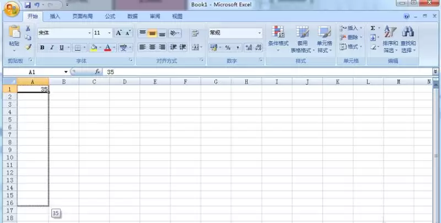The height and width of the screenshot is (223, 441).
Task: Expand the 常规 number format dropdown
Action: pyautogui.click(x=260, y=34)
